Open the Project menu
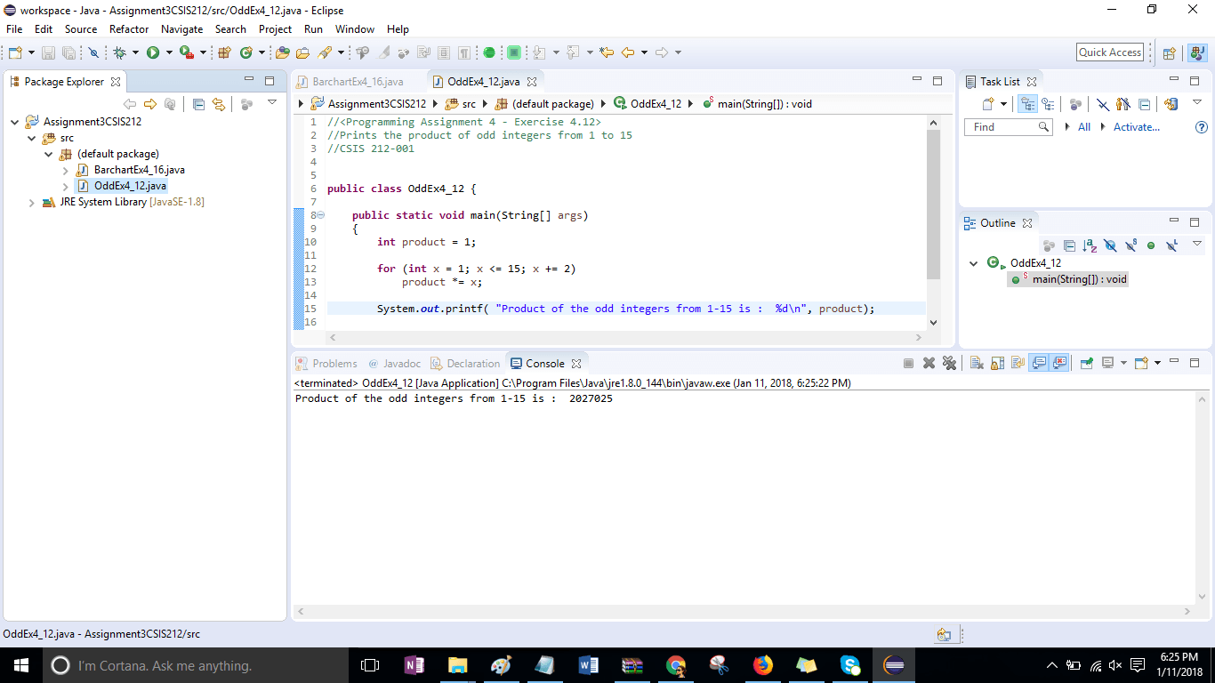 click(275, 29)
